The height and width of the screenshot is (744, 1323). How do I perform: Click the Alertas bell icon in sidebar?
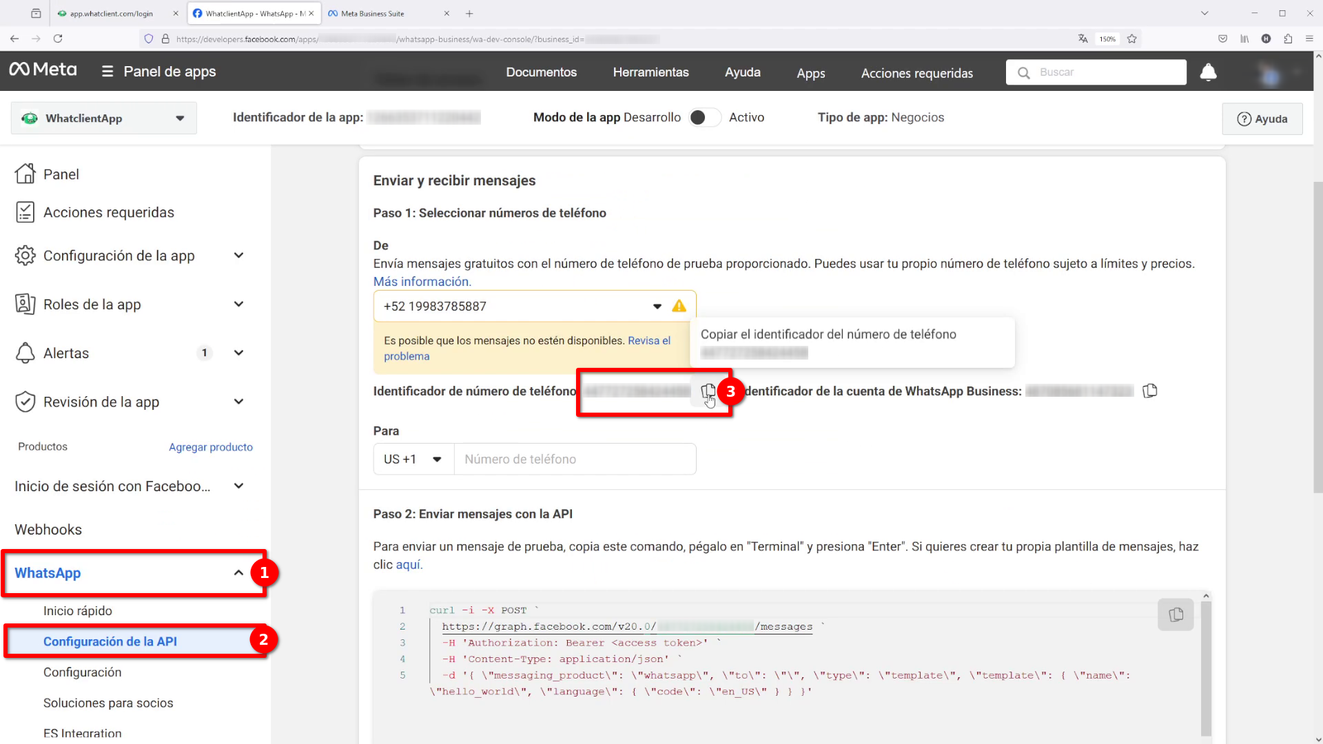click(25, 353)
